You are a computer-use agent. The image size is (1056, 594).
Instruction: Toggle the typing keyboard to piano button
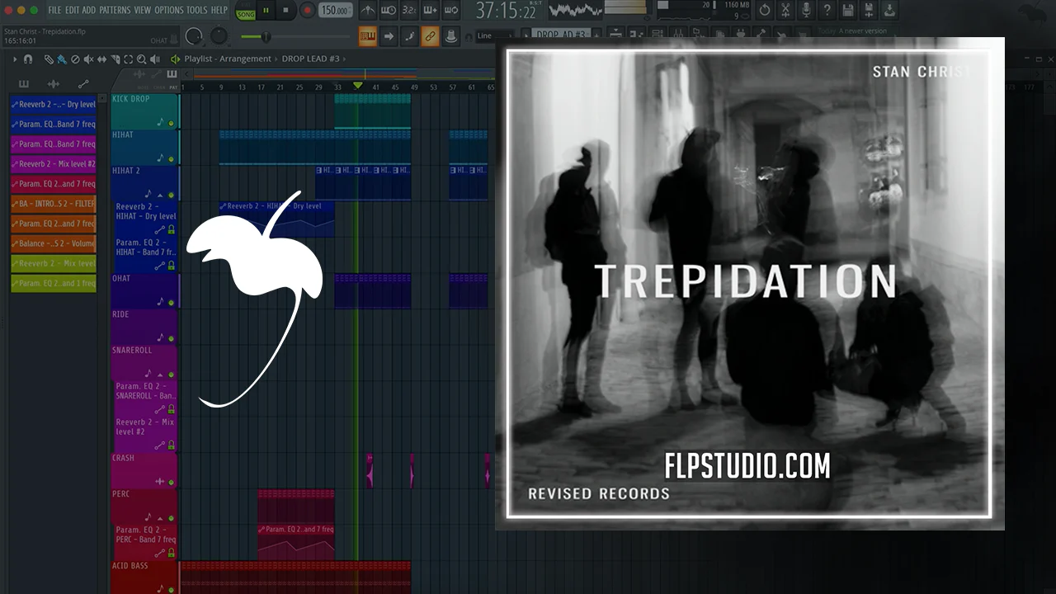click(x=368, y=36)
